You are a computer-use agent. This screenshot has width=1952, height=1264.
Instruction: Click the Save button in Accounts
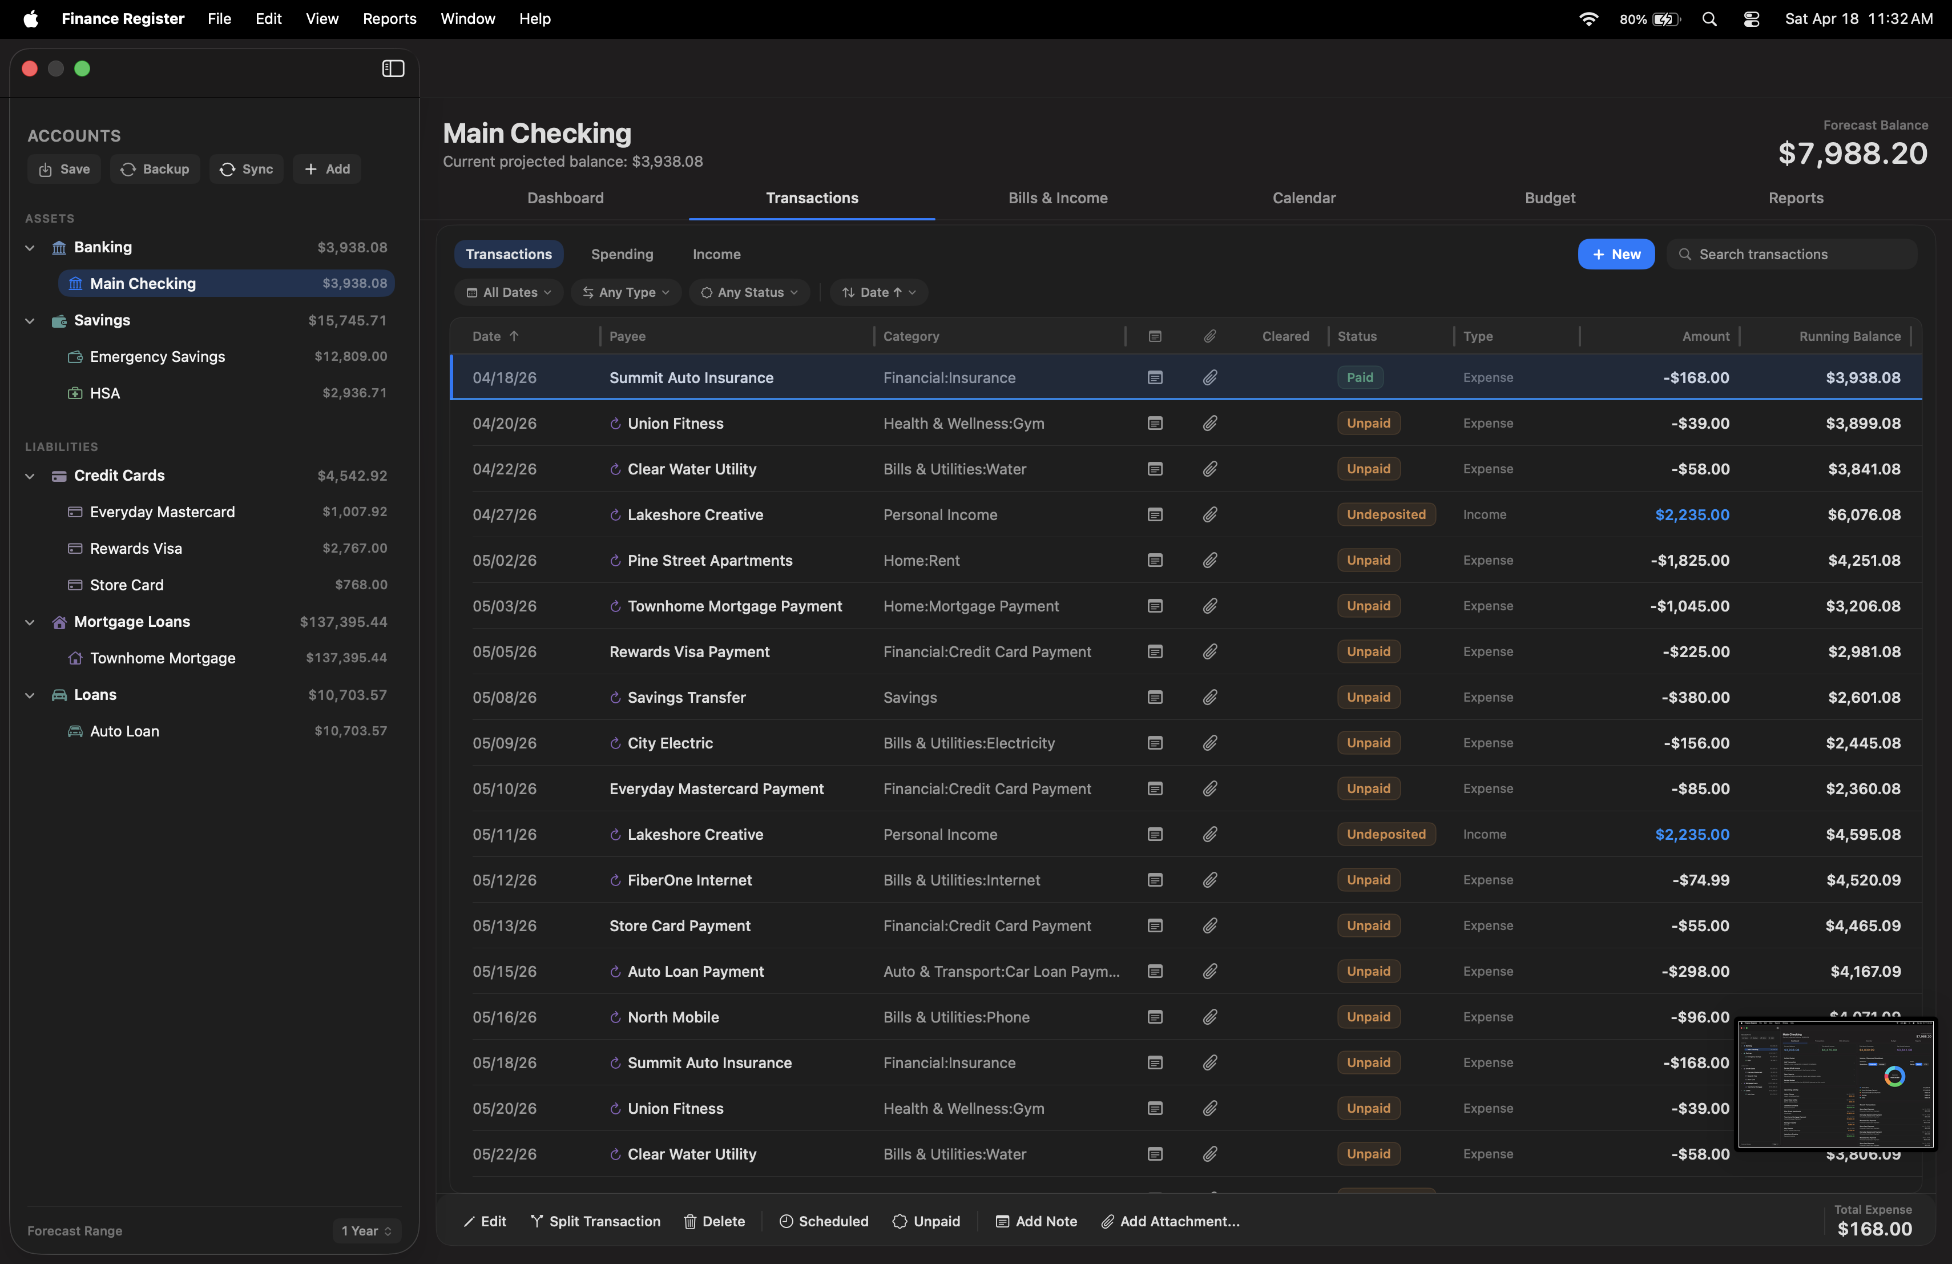[64, 170]
